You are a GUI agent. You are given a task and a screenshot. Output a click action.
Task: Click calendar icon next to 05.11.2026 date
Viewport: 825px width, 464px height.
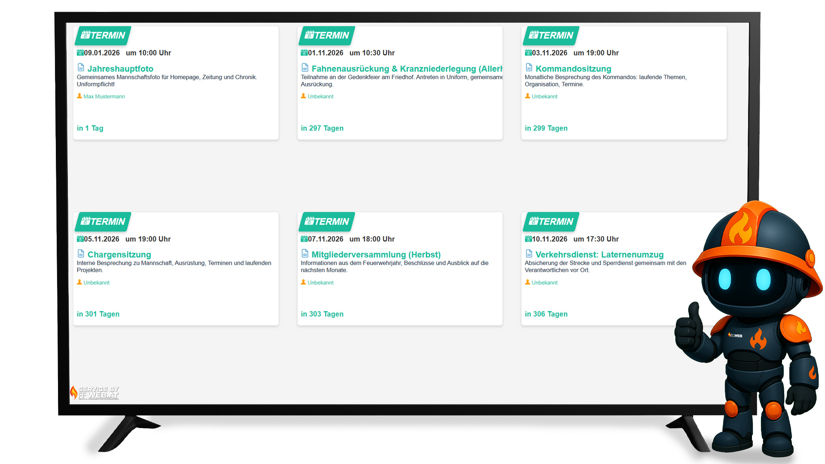pyautogui.click(x=80, y=239)
